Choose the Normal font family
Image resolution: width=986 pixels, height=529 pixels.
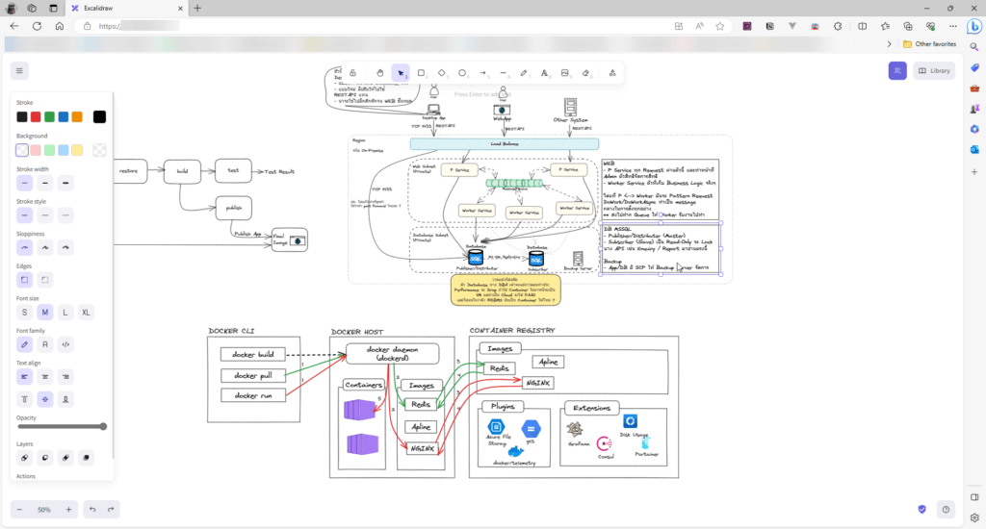pyautogui.click(x=44, y=344)
